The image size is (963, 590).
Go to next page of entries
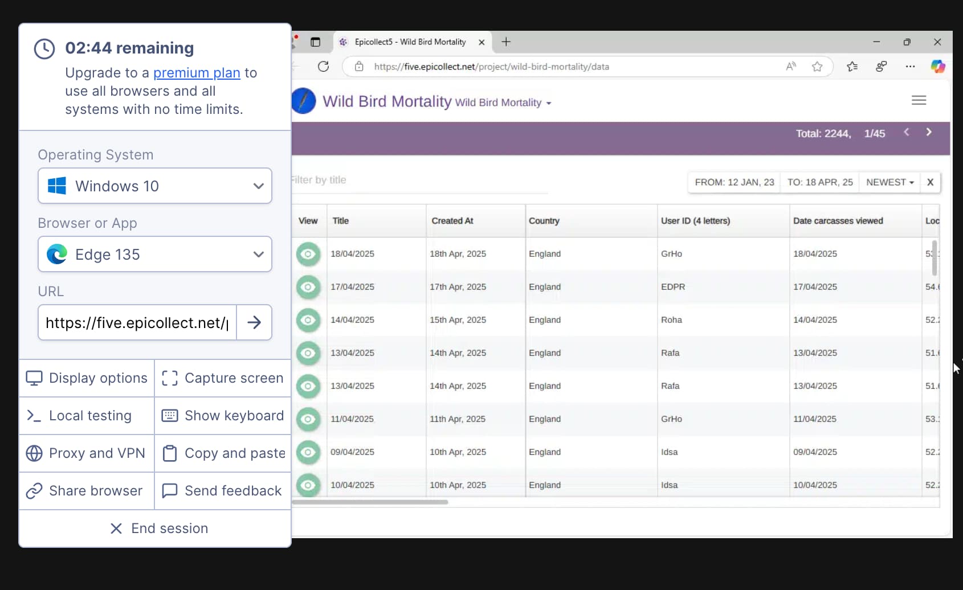[x=929, y=133]
